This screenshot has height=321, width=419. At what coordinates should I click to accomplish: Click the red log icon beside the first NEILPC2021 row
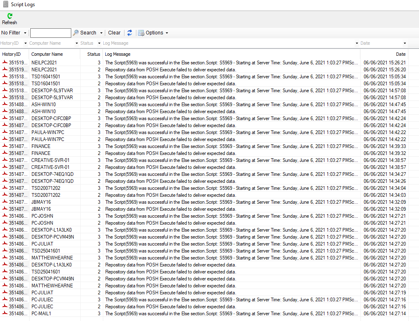pyautogui.click(x=4, y=63)
